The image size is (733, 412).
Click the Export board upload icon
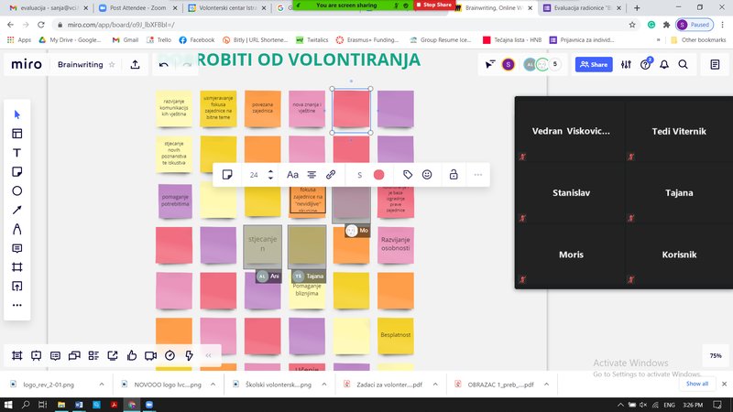tap(135, 65)
